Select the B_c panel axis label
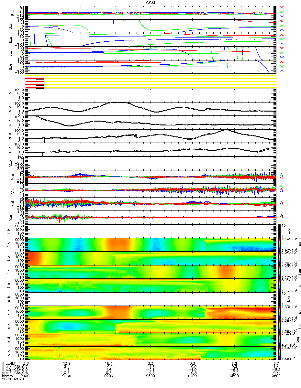The width and height of the screenshot is (301, 388). tap(11, 26)
